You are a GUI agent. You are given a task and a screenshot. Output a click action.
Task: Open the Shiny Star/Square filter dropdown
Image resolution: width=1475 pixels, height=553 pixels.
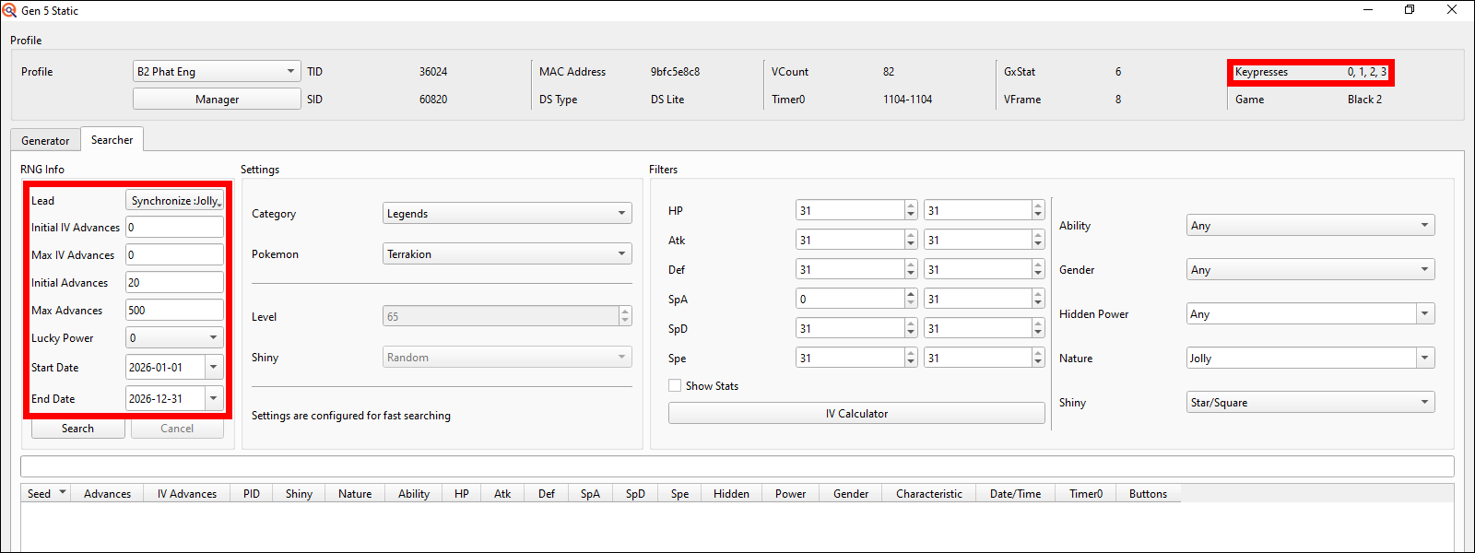click(1310, 402)
